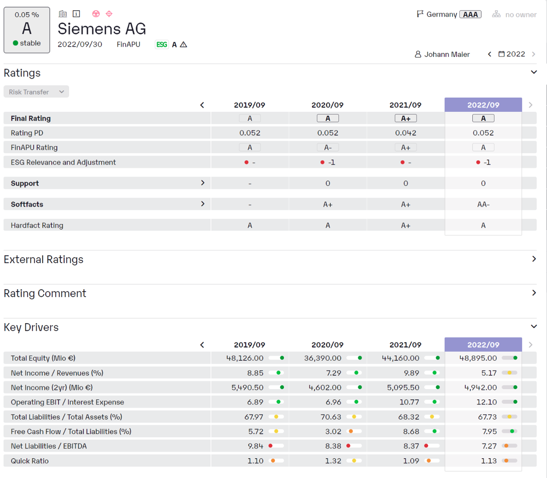Viewport: 547px width, 478px height.
Task: Select the 2021/09 column in Key Drivers
Action: point(405,345)
